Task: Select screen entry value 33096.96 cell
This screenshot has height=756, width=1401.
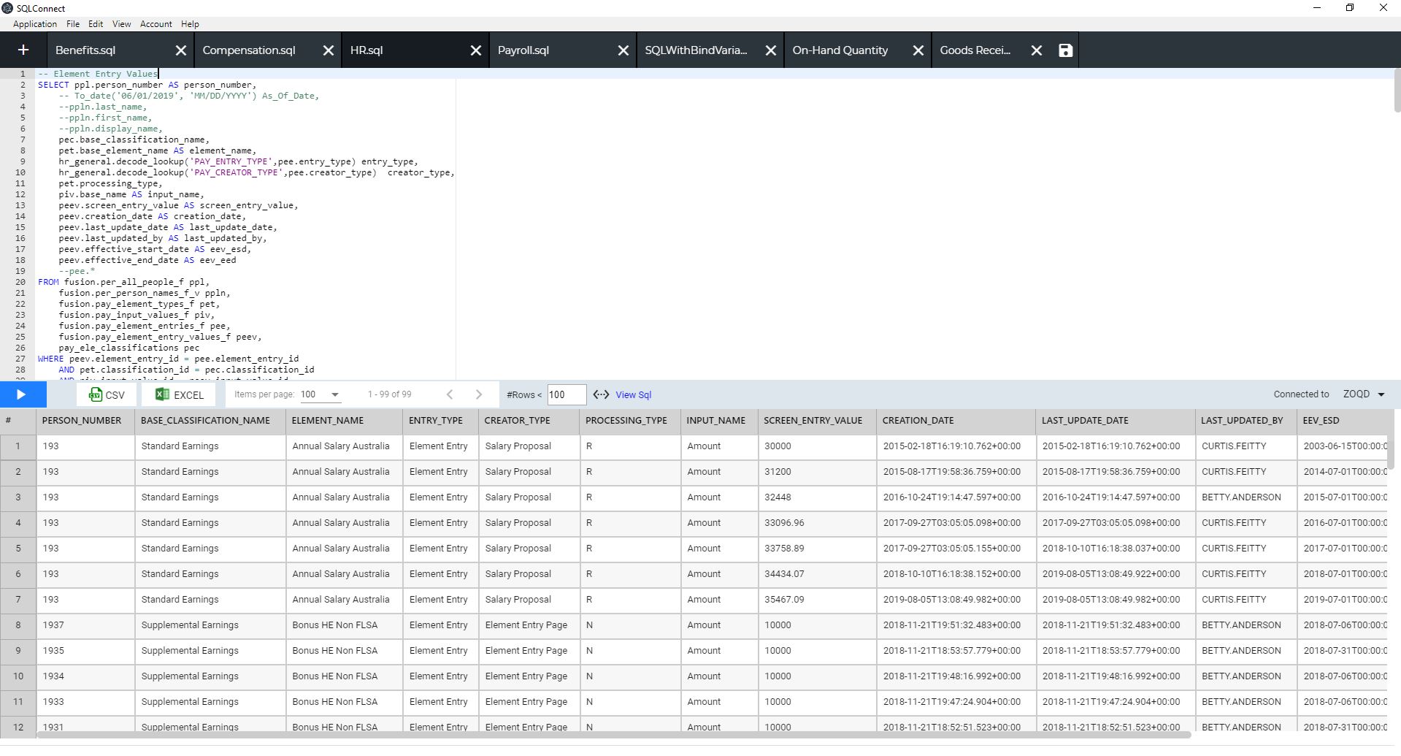Action: (x=817, y=523)
